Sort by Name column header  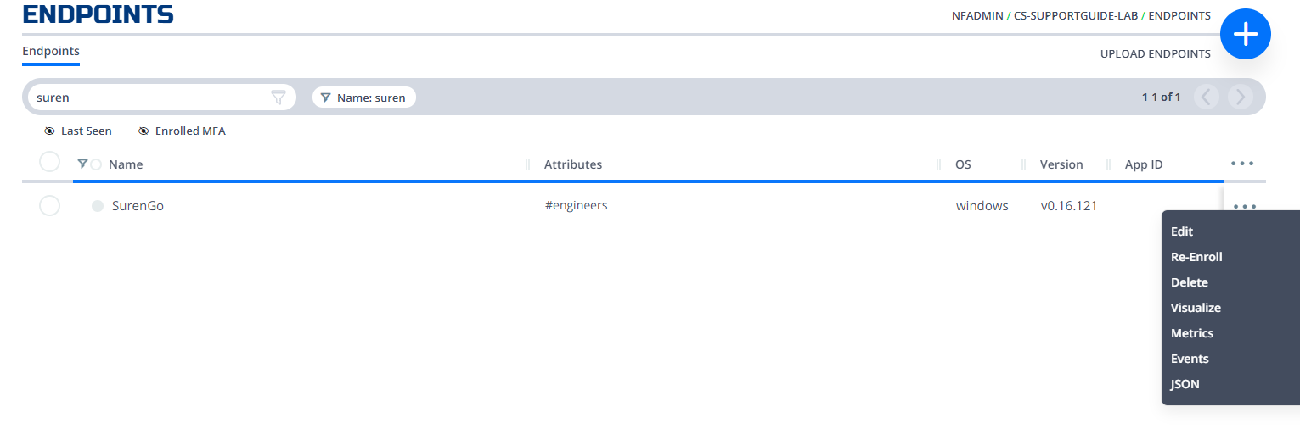click(126, 164)
